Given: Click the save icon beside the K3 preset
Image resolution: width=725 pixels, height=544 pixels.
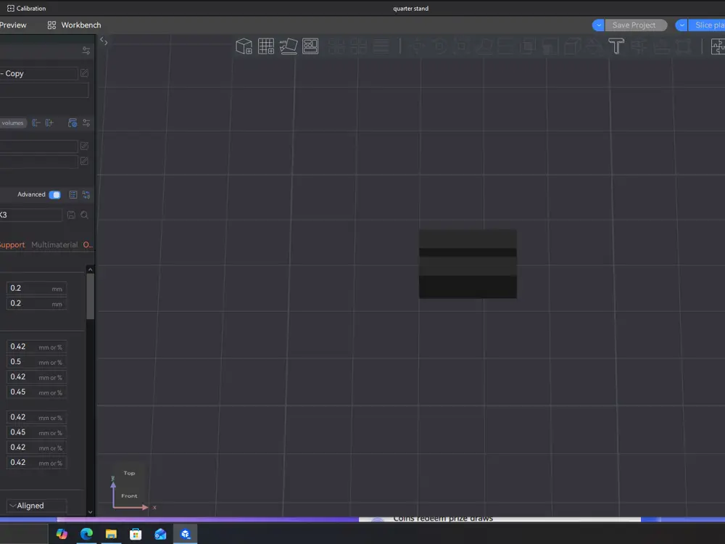Looking at the screenshot, I should (x=71, y=215).
